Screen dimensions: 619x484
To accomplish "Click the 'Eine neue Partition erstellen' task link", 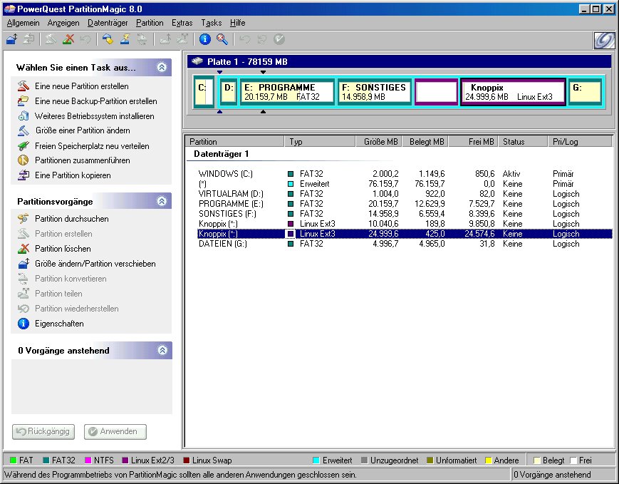I will [82, 86].
